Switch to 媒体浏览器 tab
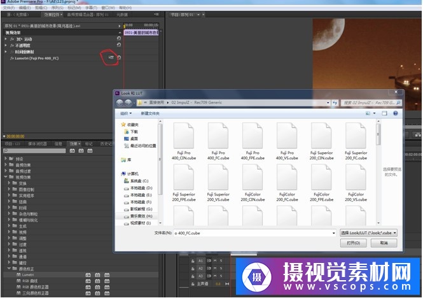 [38, 144]
